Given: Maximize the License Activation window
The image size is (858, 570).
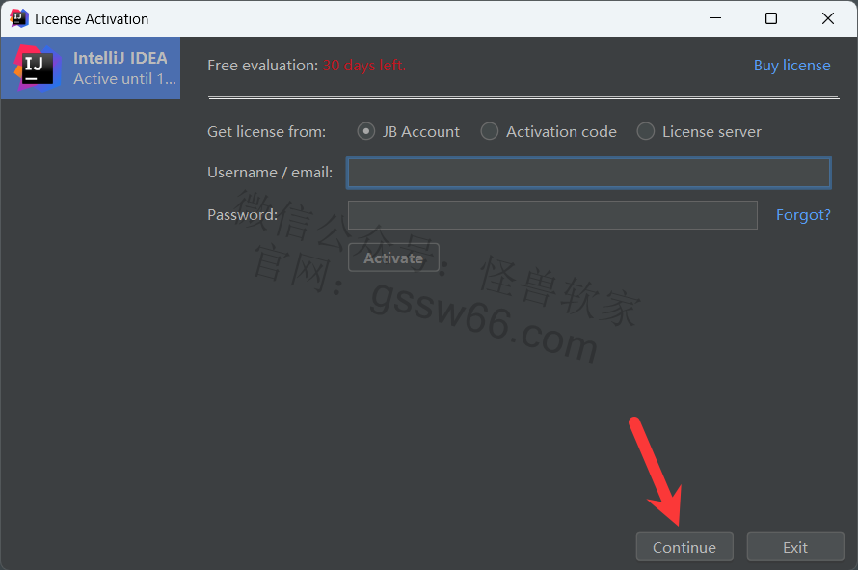Looking at the screenshot, I should click(x=771, y=18).
